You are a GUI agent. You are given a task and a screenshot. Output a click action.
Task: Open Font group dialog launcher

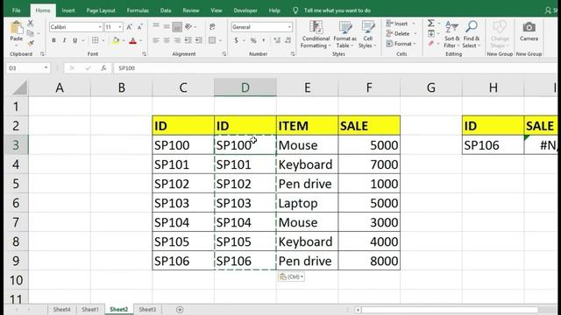point(144,54)
